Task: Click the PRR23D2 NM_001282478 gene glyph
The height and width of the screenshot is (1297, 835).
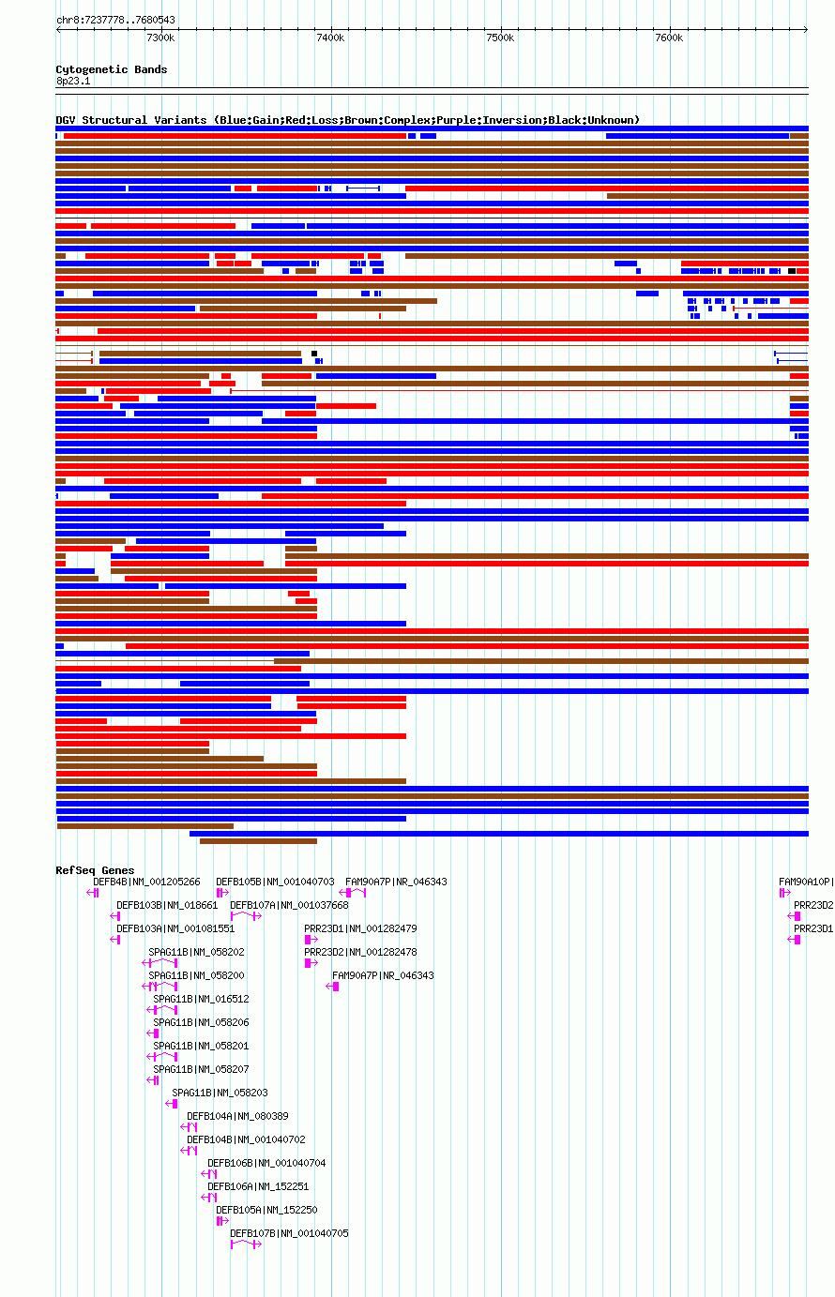Action: click(311, 963)
